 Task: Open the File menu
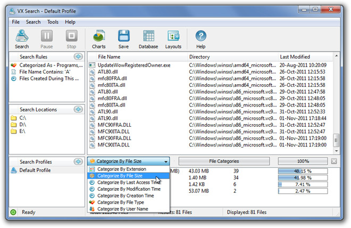tap(15, 22)
